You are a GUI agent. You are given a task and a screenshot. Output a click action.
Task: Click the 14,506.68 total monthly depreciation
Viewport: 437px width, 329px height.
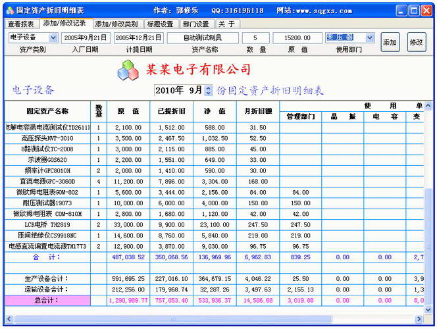click(258, 301)
